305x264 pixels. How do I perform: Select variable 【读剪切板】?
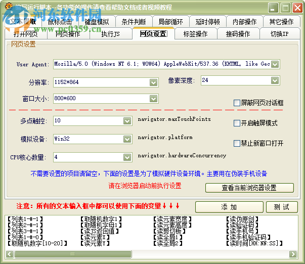169,231
